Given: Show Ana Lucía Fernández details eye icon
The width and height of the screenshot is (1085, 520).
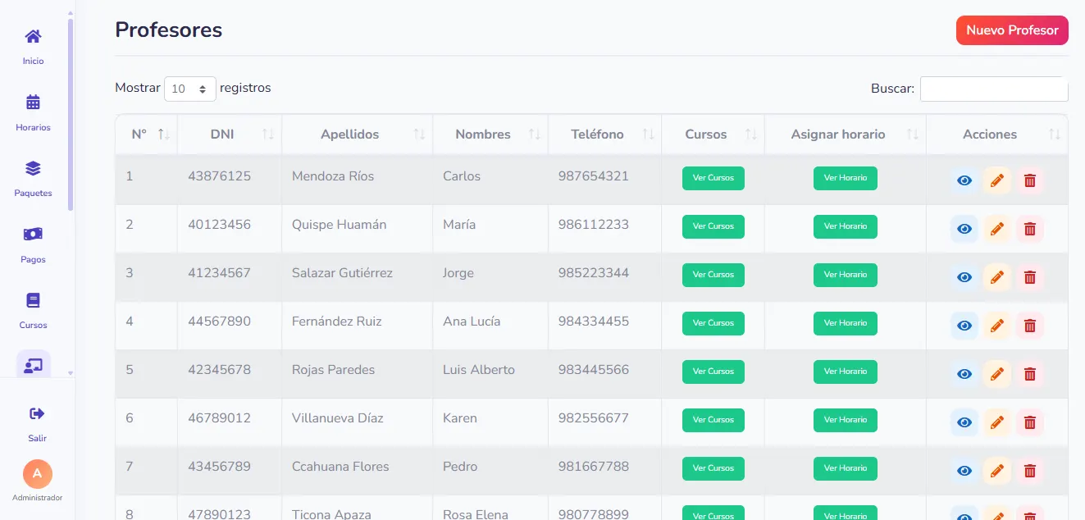Looking at the screenshot, I should (x=964, y=326).
